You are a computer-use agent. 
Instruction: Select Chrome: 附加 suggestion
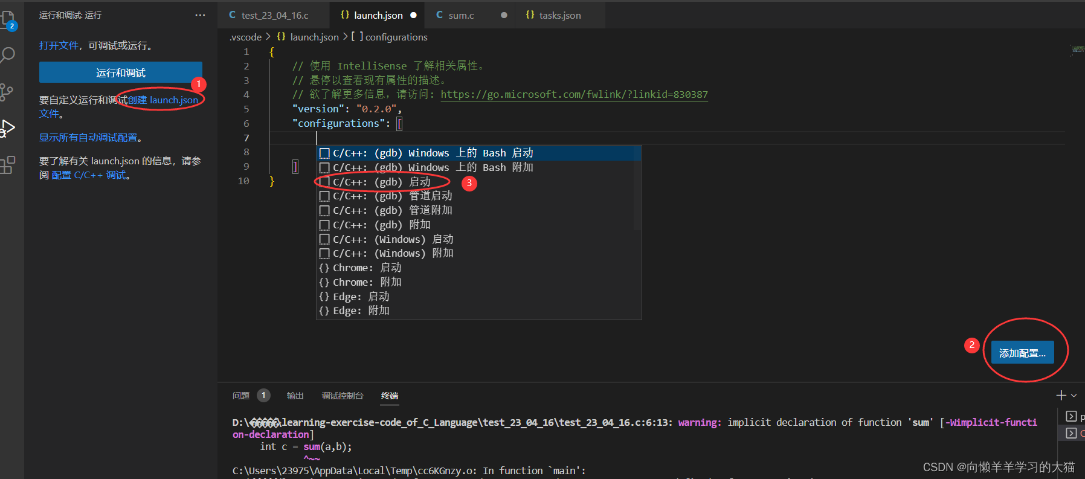tap(479, 282)
